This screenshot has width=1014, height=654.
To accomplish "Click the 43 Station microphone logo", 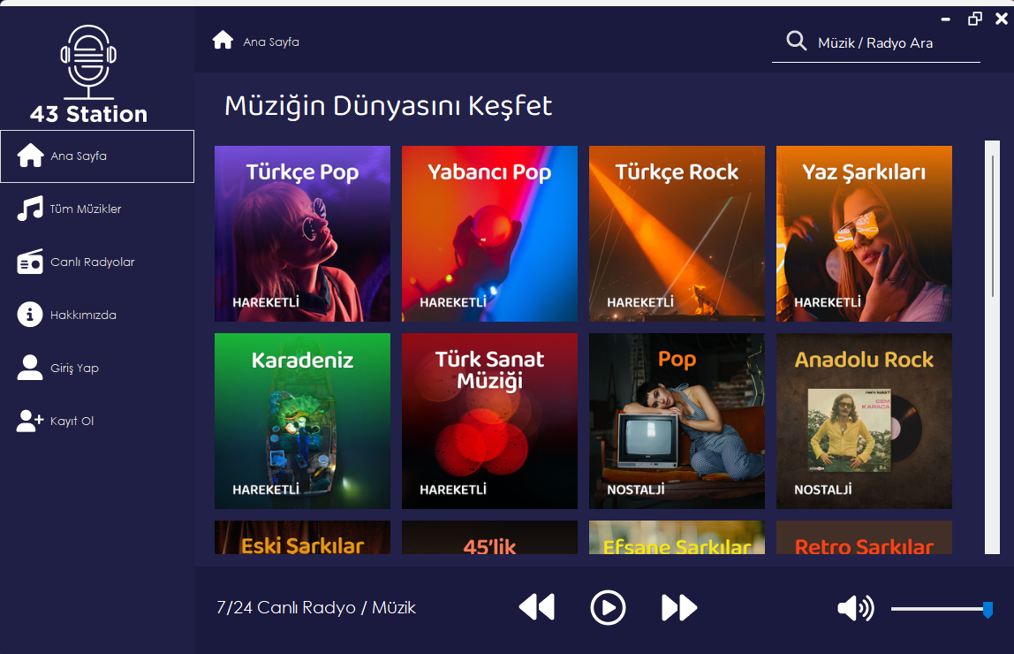I will point(88,62).
